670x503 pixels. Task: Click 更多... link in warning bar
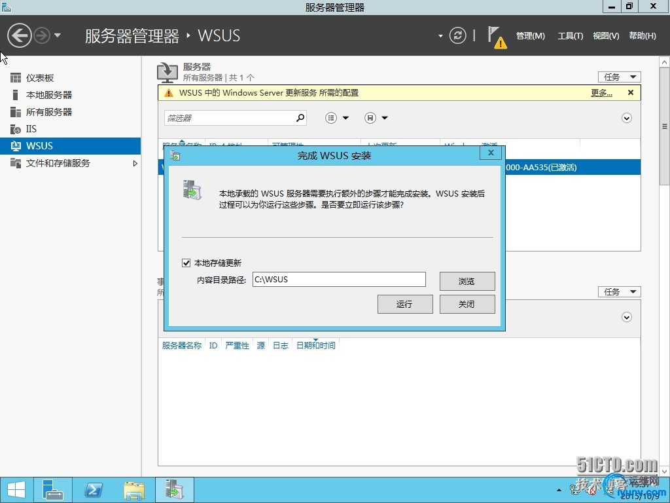click(601, 93)
